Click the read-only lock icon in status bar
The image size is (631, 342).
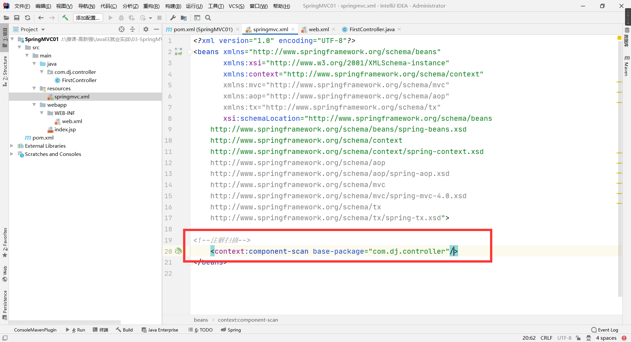578,338
